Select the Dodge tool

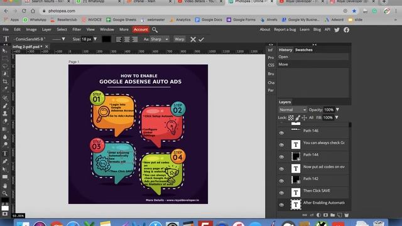pyautogui.click(x=4, y=144)
